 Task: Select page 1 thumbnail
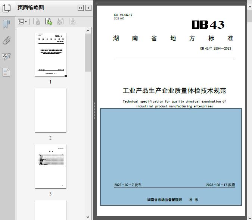click(x=51, y=54)
